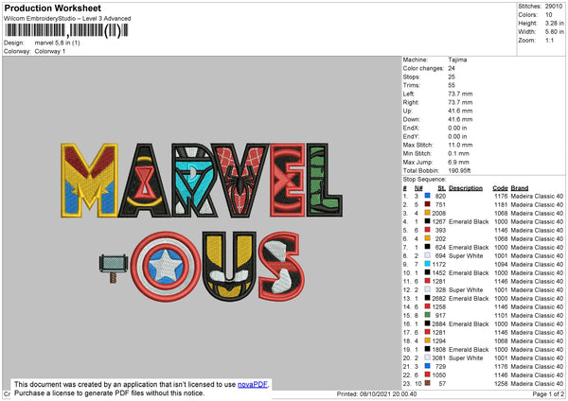Click the Machine value "Tajima"

[457, 60]
